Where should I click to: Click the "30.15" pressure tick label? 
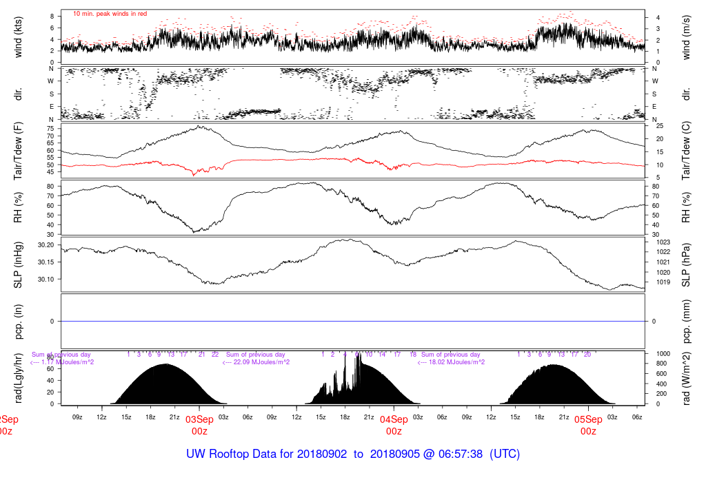click(x=46, y=262)
